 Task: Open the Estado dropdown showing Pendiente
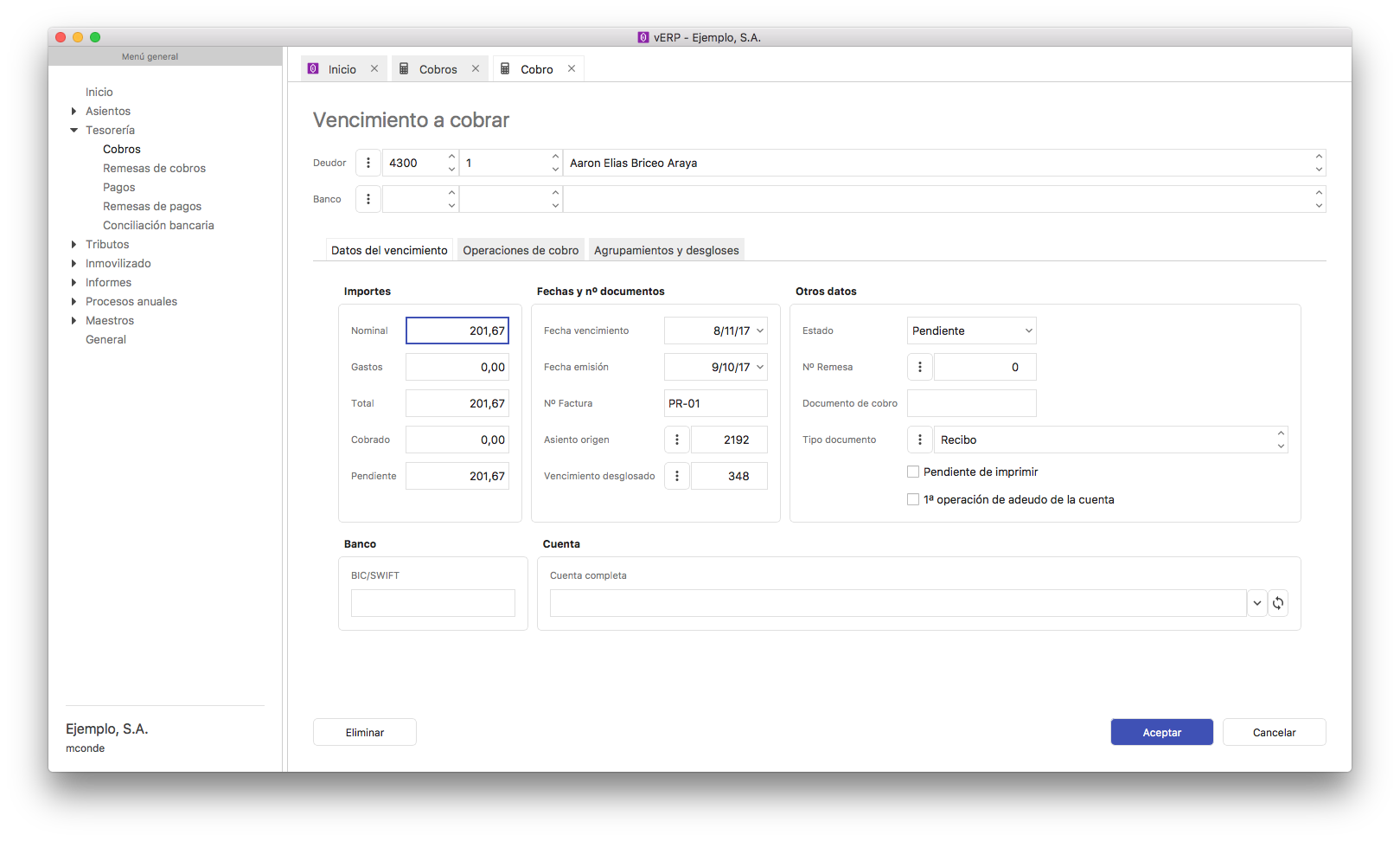point(971,331)
